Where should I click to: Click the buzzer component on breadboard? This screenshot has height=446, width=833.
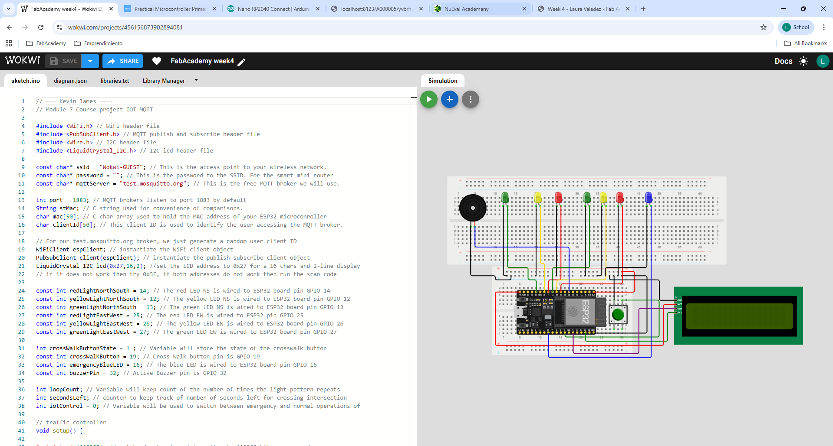tap(473, 208)
